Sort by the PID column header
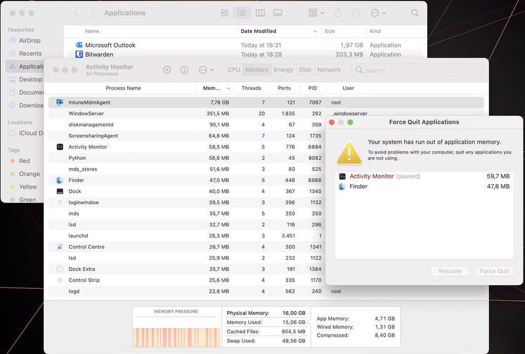525x354 pixels. 312,88
